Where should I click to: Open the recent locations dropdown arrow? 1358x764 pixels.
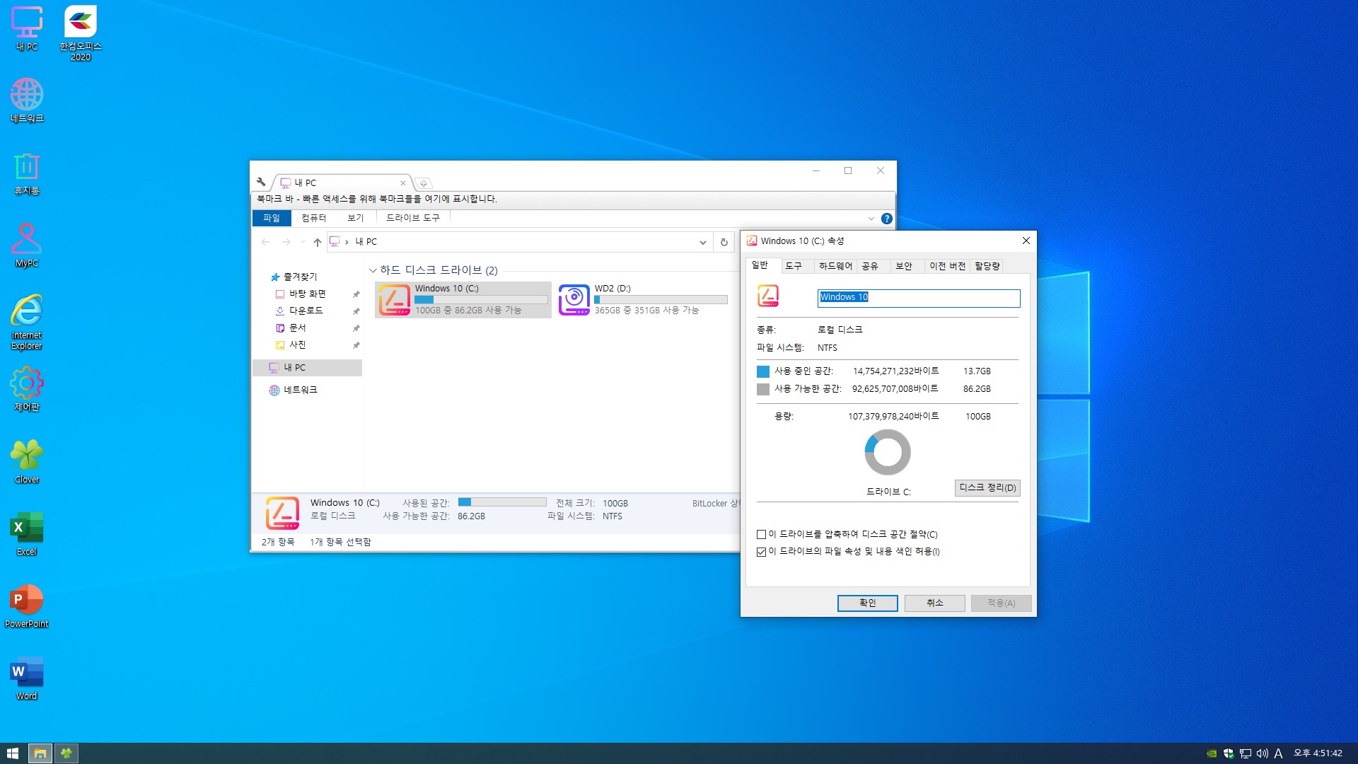(x=303, y=242)
